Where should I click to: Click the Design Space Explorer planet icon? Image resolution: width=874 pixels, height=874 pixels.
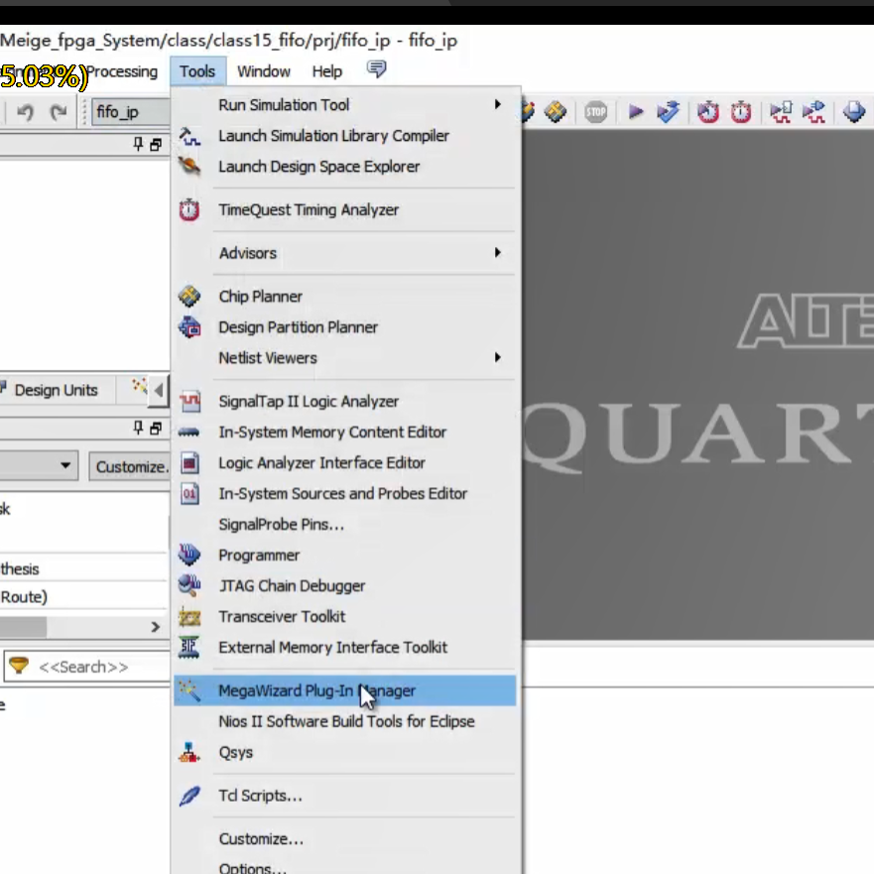pos(188,166)
